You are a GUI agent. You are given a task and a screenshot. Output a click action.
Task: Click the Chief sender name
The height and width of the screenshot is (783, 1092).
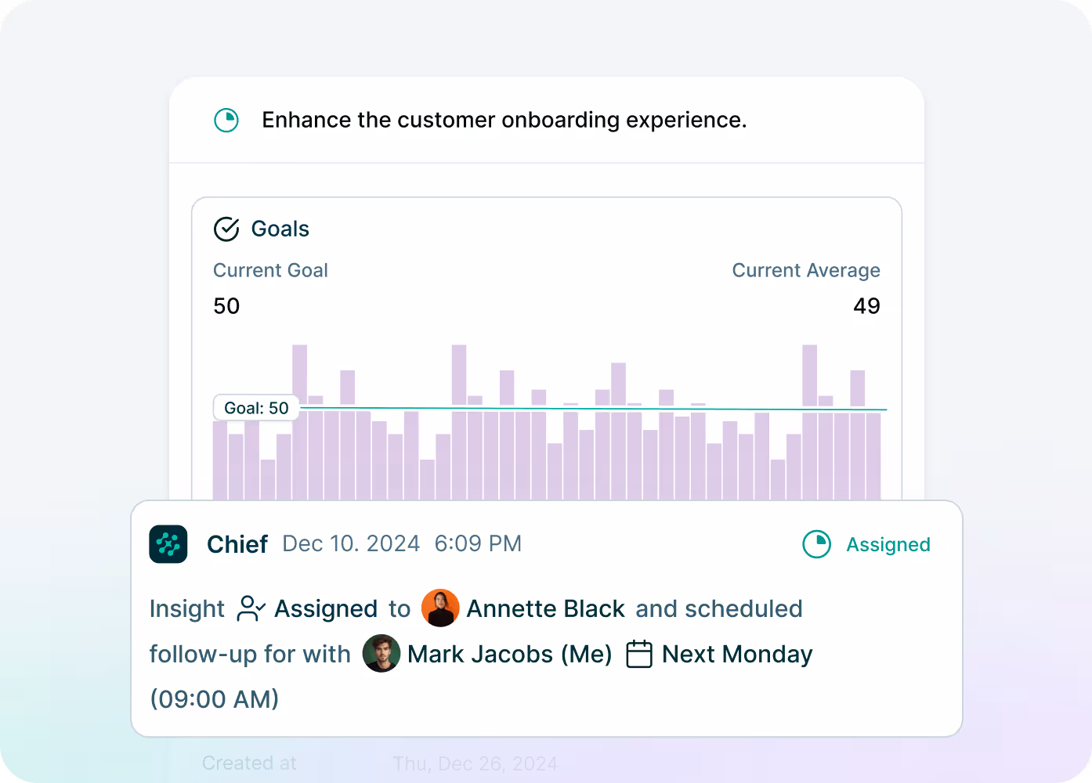tap(237, 544)
